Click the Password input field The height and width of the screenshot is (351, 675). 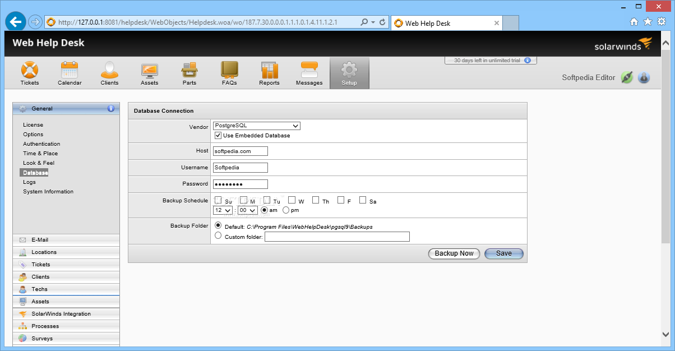click(x=241, y=184)
